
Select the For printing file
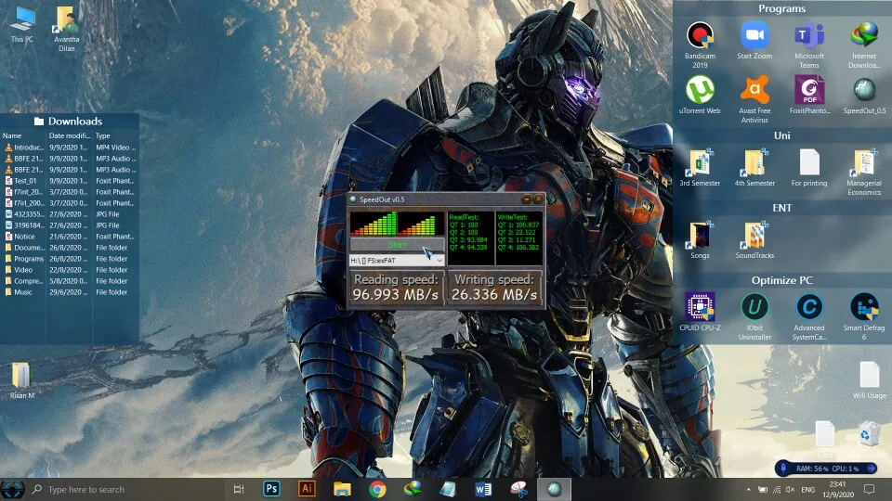809,168
